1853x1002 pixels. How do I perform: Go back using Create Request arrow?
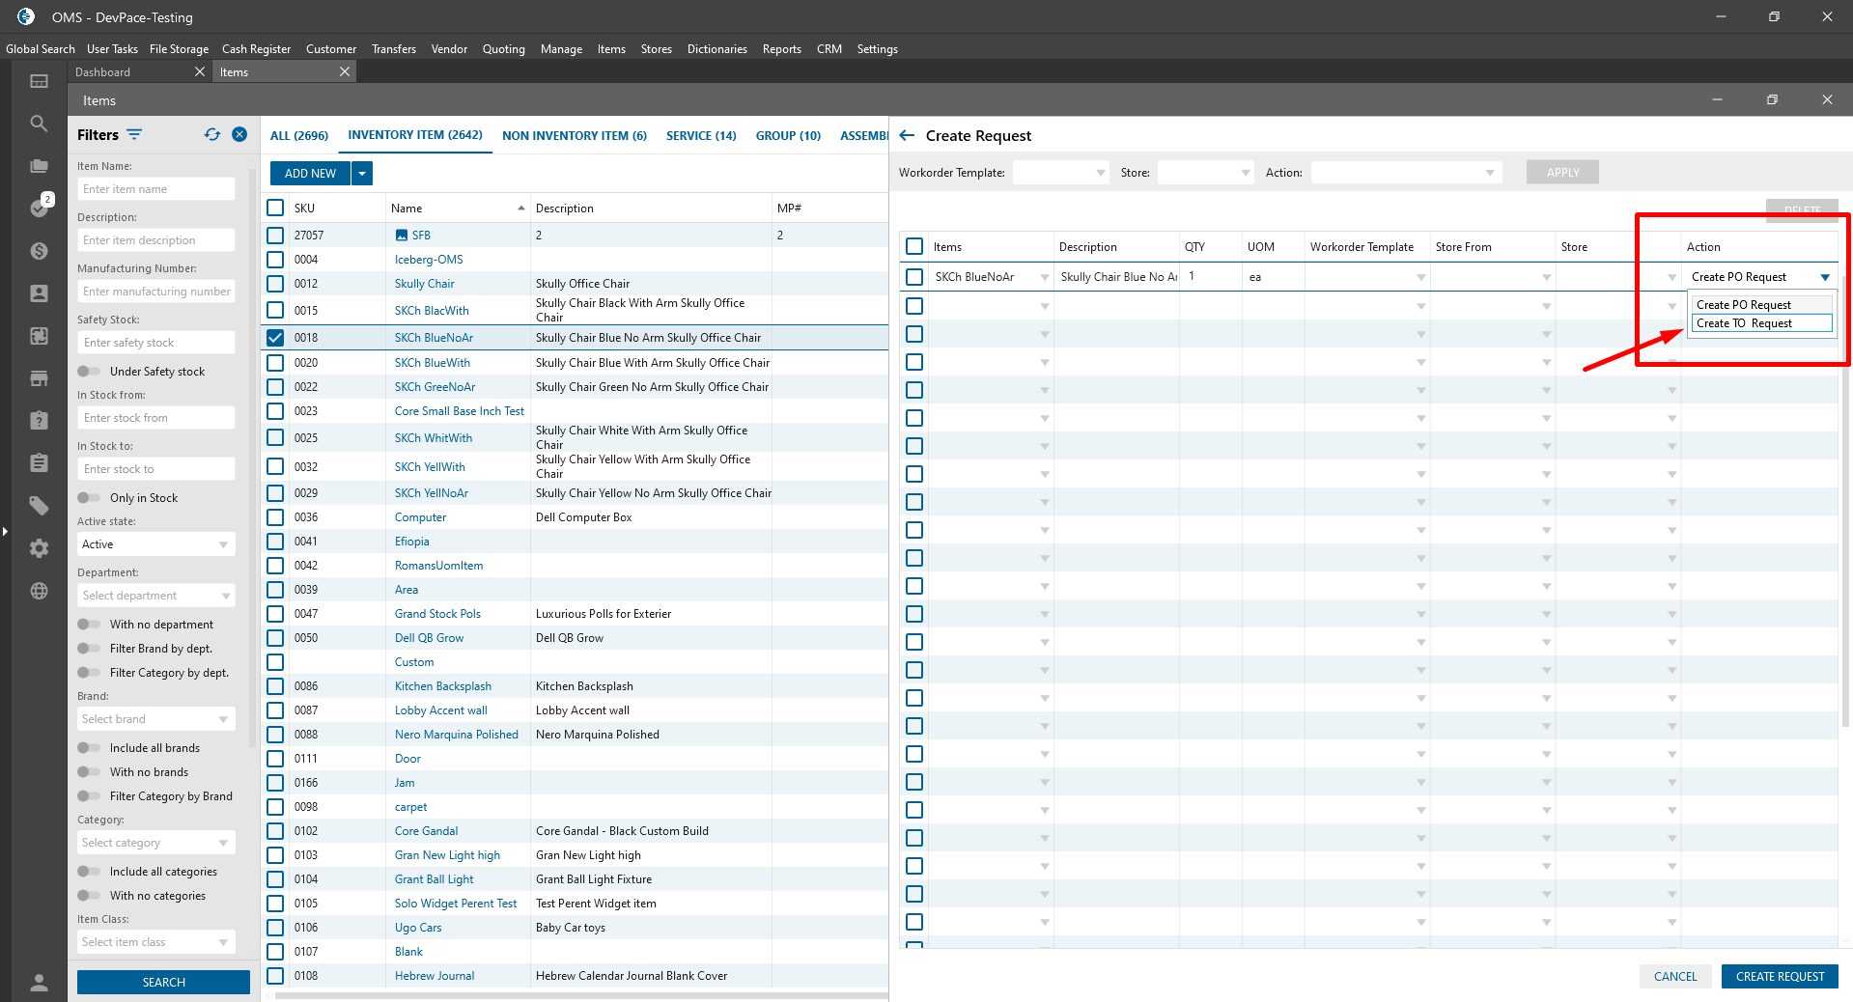click(907, 136)
